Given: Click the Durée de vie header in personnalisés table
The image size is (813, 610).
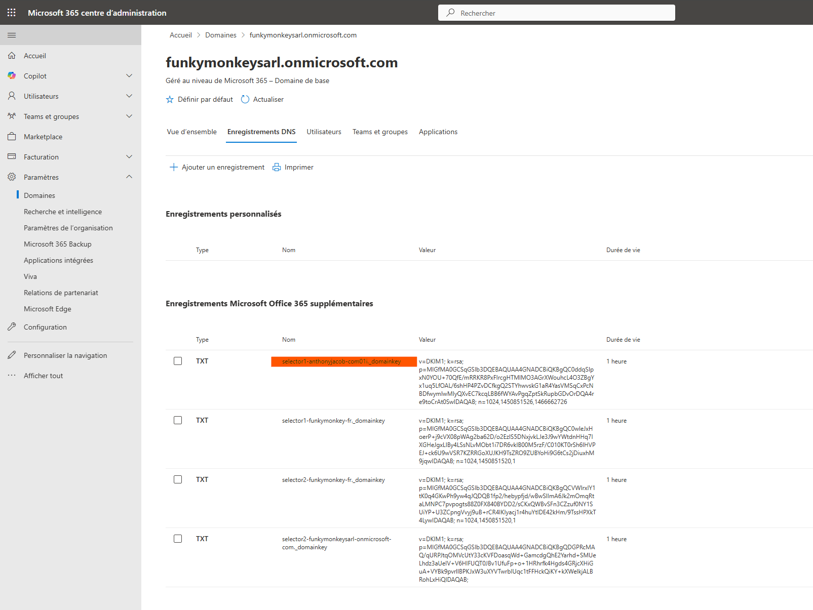Looking at the screenshot, I should pos(623,250).
